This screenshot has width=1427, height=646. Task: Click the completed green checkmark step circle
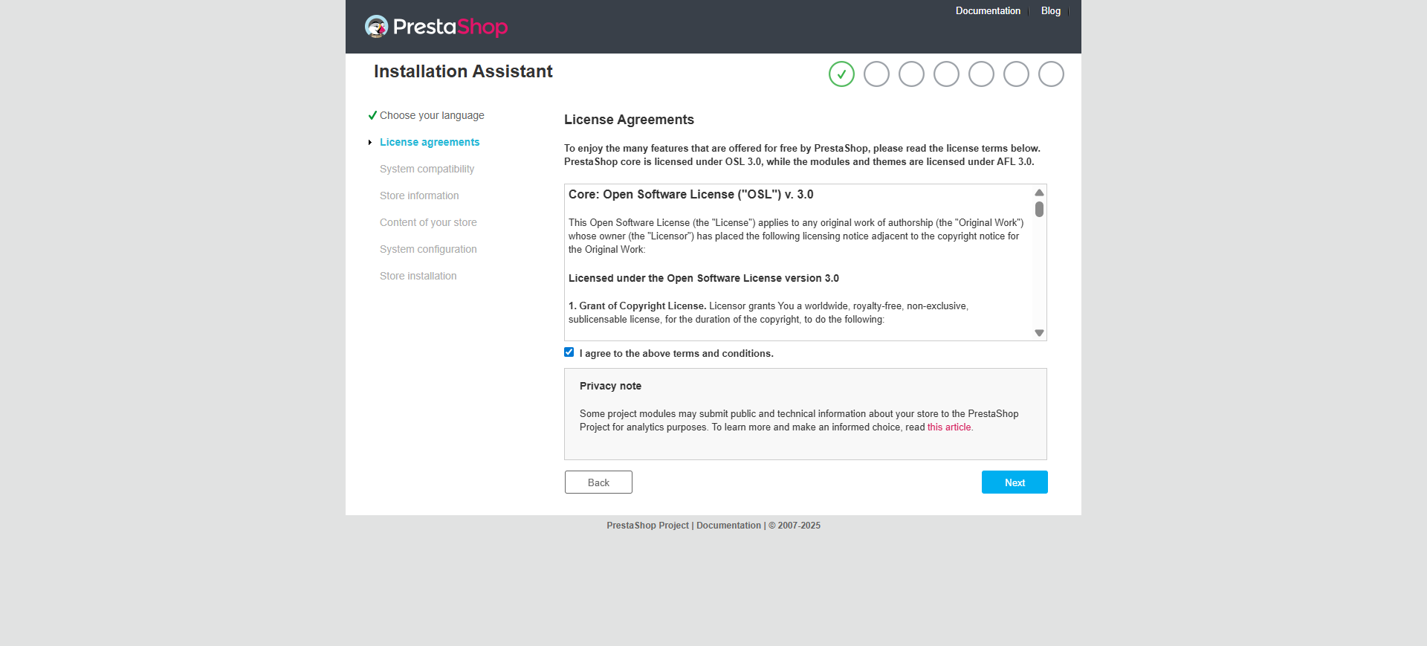pyautogui.click(x=841, y=74)
